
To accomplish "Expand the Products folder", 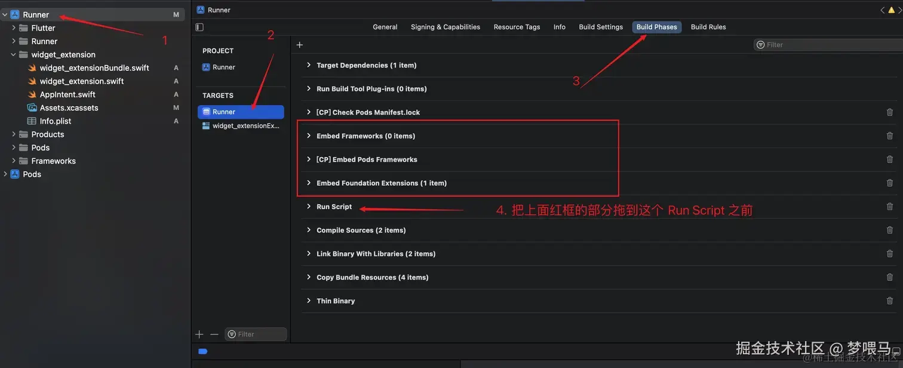I will [14, 134].
